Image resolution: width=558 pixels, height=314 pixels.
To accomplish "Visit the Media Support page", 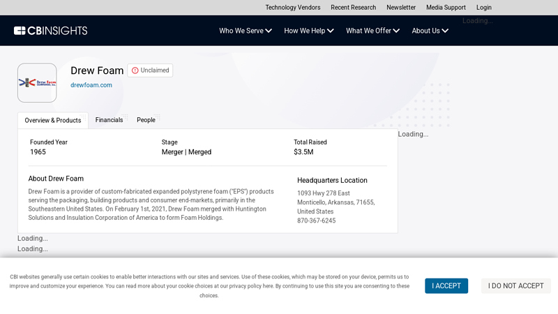I will click(x=446, y=8).
